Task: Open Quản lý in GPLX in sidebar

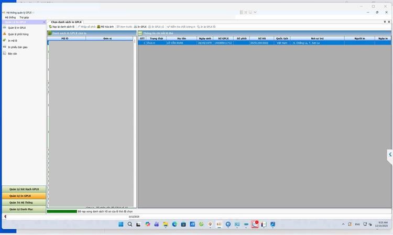Action: [x=17, y=28]
